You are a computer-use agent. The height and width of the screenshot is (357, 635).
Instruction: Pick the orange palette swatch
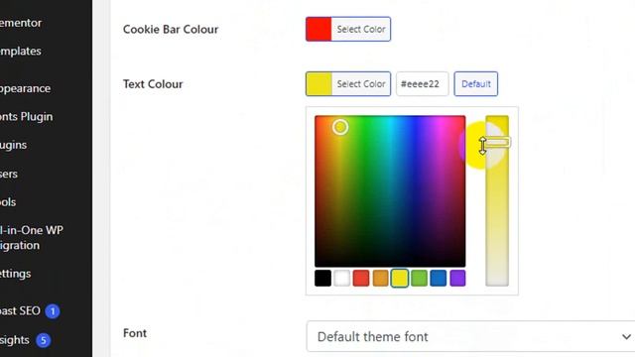pos(380,278)
